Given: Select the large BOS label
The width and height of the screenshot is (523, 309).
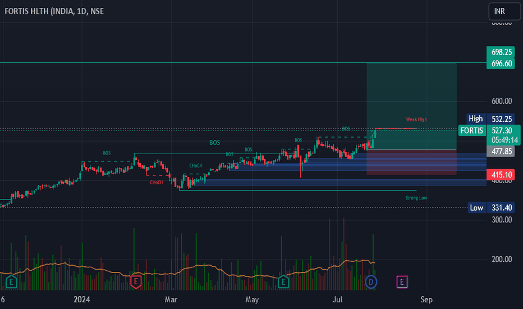Looking at the screenshot, I should 214,143.
